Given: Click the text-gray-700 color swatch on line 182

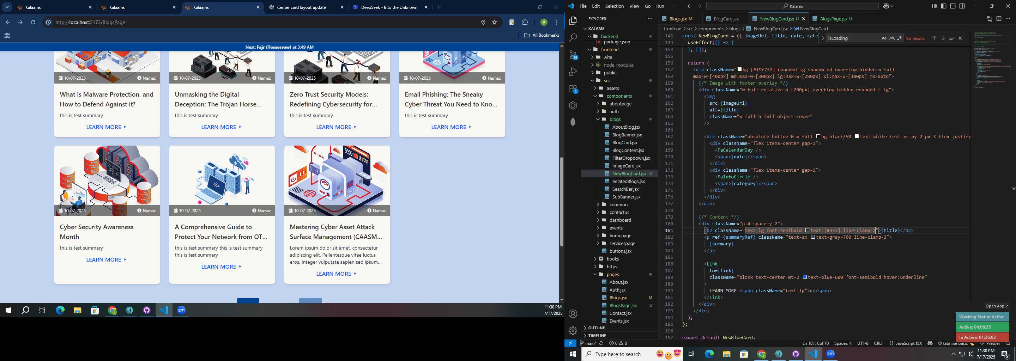Looking at the screenshot, I should click(x=813, y=237).
